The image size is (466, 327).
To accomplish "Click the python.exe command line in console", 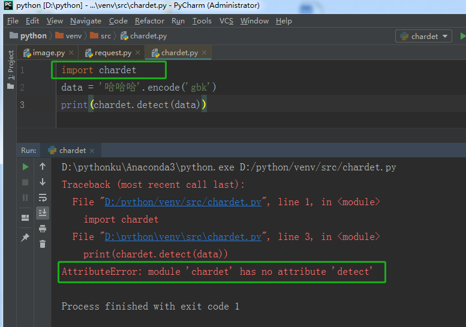I will coord(229,167).
